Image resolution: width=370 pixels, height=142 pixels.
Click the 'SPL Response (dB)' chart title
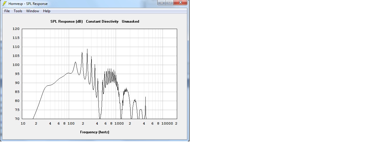coord(67,21)
